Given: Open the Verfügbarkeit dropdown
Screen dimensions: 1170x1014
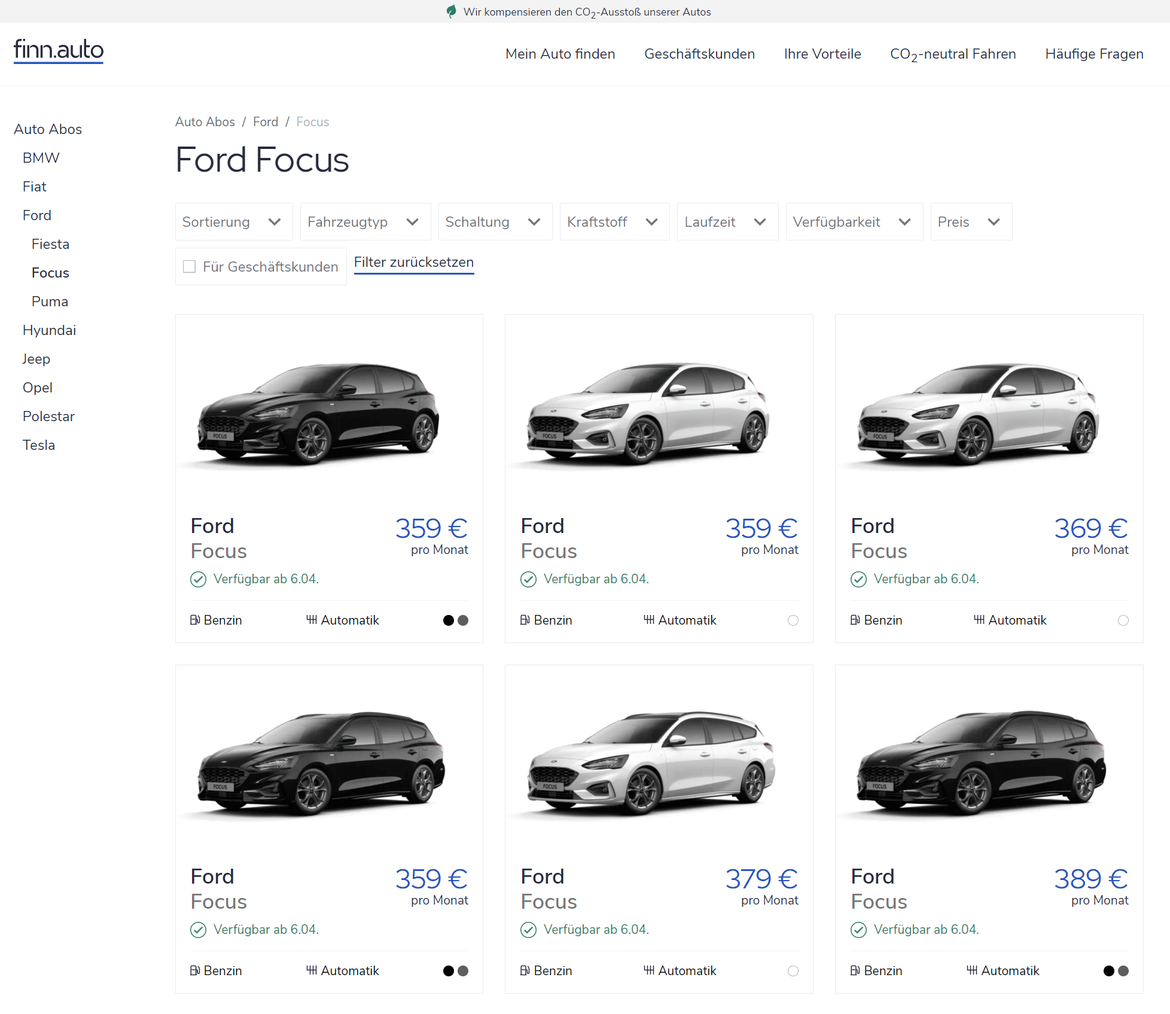Looking at the screenshot, I should (x=854, y=222).
